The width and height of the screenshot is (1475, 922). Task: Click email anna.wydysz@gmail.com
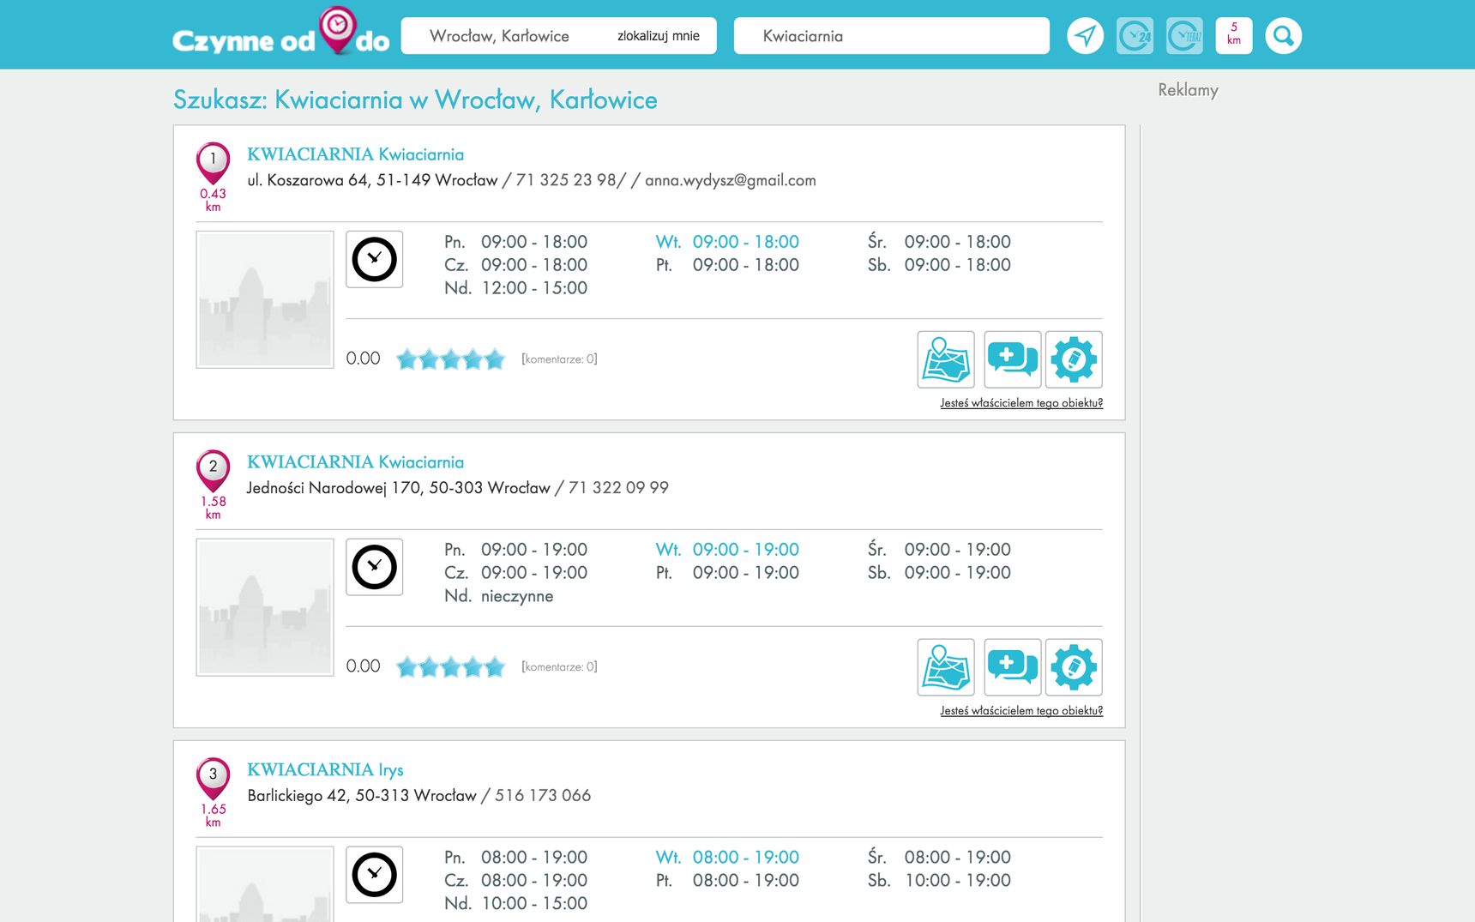click(731, 180)
